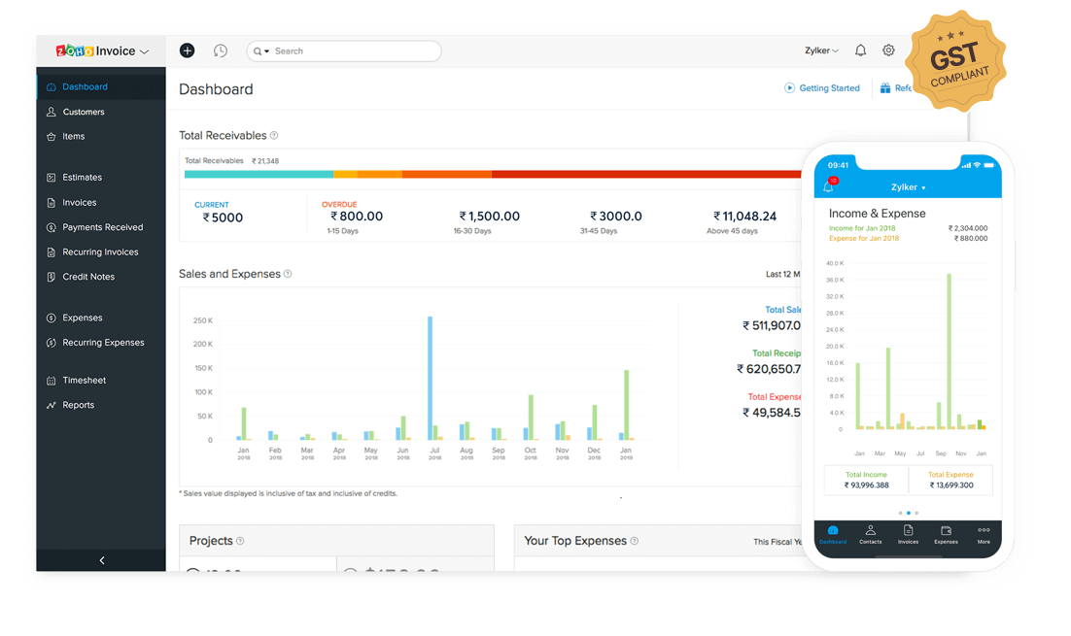Click the Dashboard sidebar icon
Screen dimensions: 1071x636
coord(52,87)
